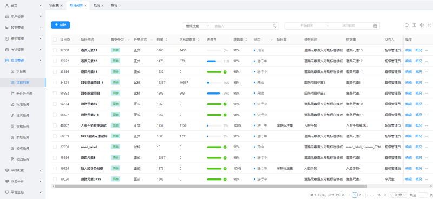Check the box for project 23886
This screenshot has width=433, height=199.
[55, 72]
